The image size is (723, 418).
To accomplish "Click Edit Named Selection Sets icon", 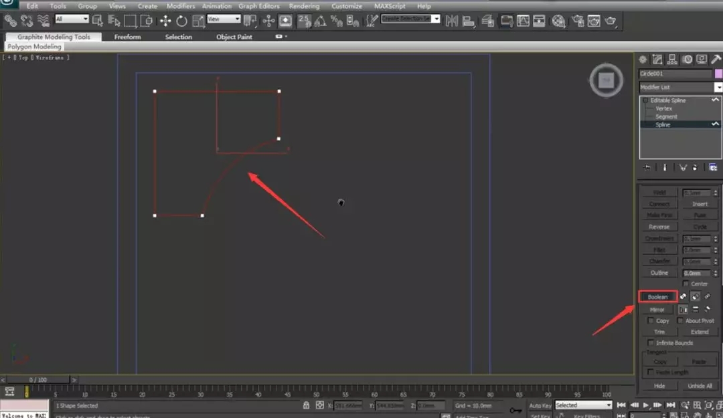I will (x=371, y=21).
